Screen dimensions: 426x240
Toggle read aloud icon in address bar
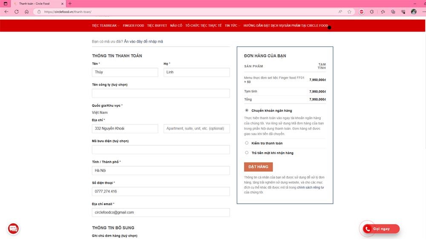(340, 12)
